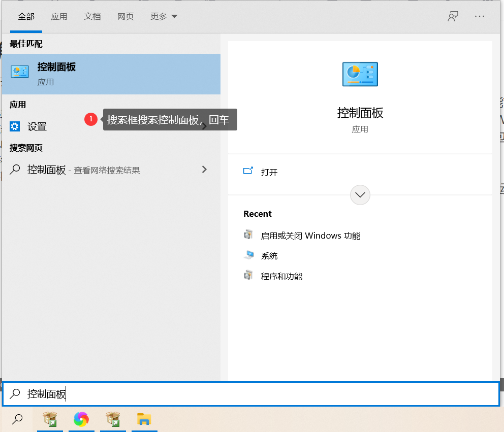Expand the chevron below 打开
This screenshot has height=432, width=504.
tap(360, 194)
